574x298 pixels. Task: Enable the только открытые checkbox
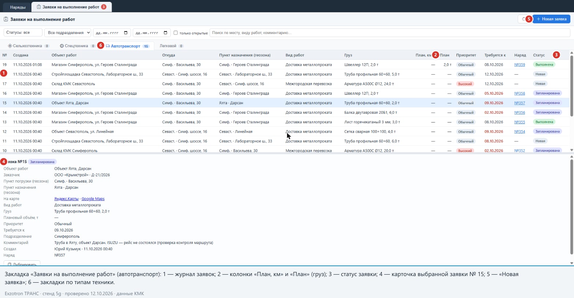[x=176, y=33]
